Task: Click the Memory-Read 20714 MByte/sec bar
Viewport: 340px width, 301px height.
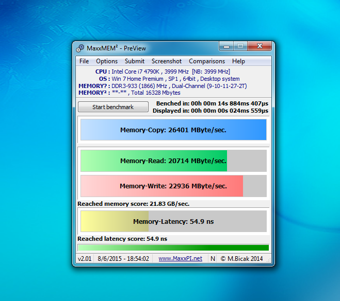Action: tap(173, 161)
